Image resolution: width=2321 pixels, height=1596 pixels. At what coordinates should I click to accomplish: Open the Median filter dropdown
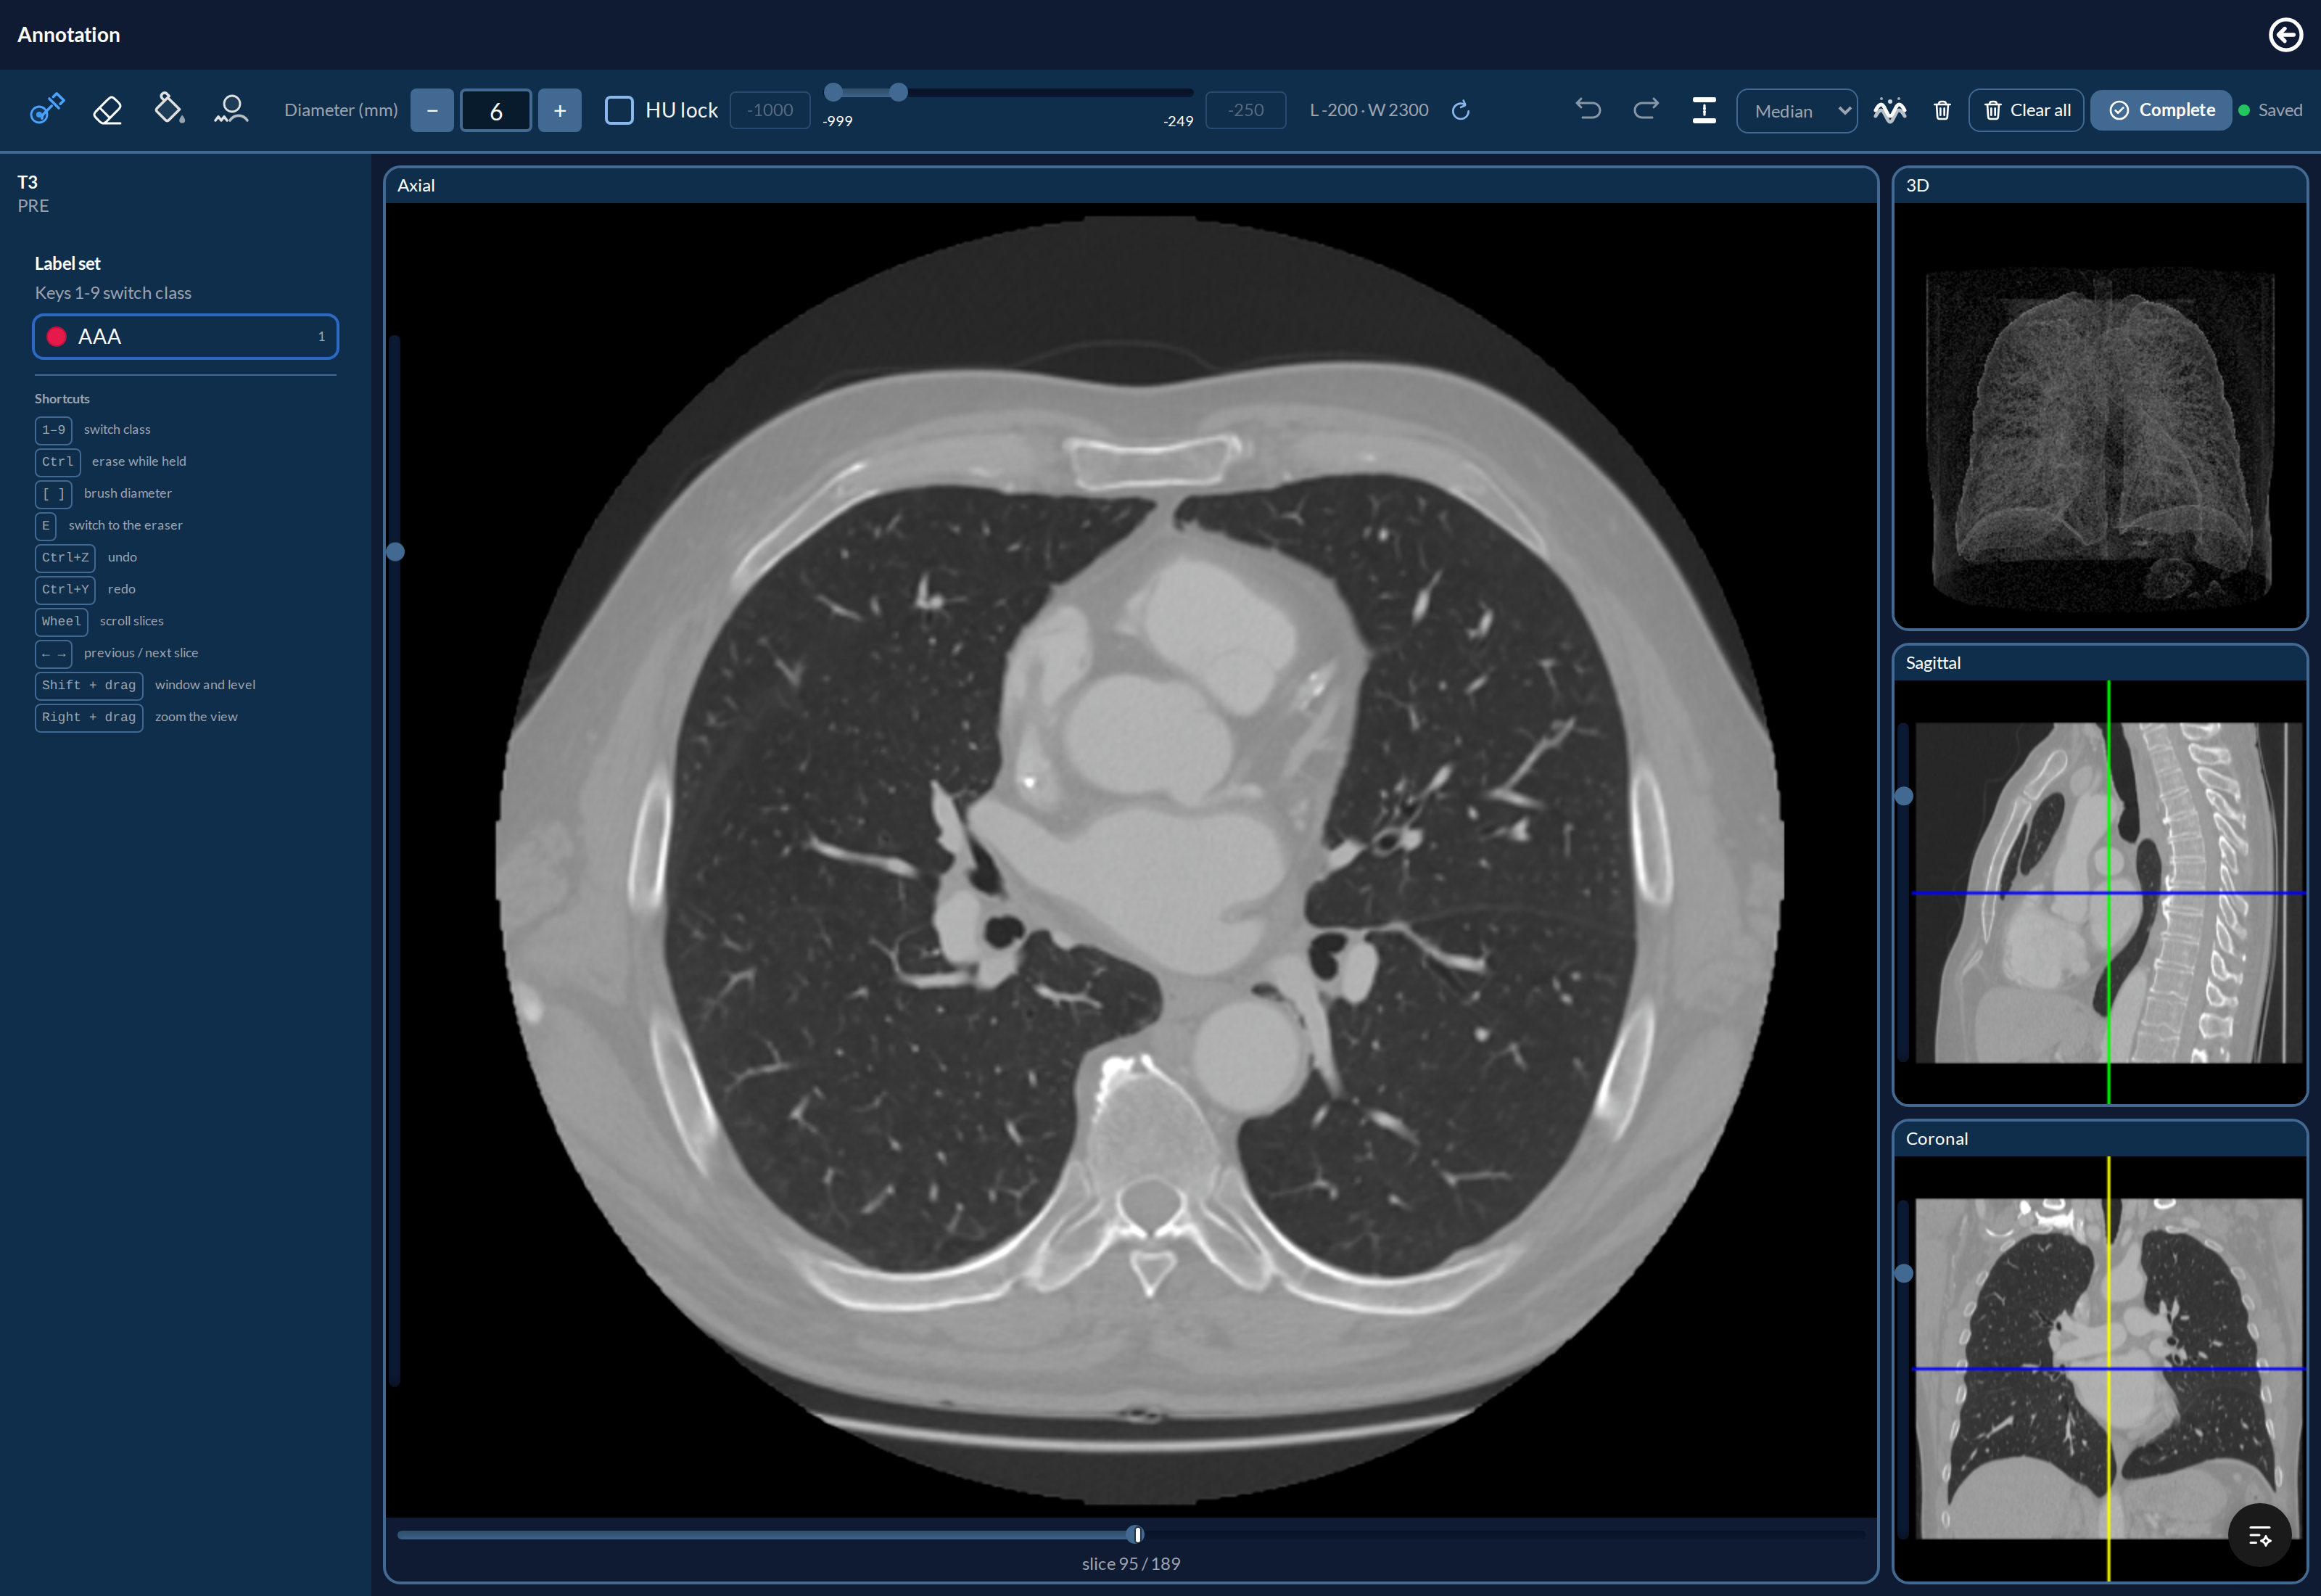pyautogui.click(x=1796, y=111)
